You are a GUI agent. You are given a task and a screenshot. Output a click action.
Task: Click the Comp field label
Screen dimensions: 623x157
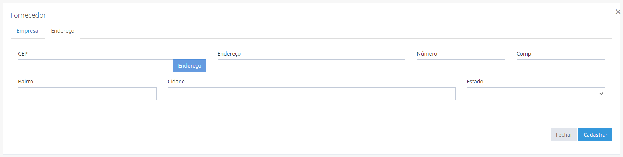point(524,54)
